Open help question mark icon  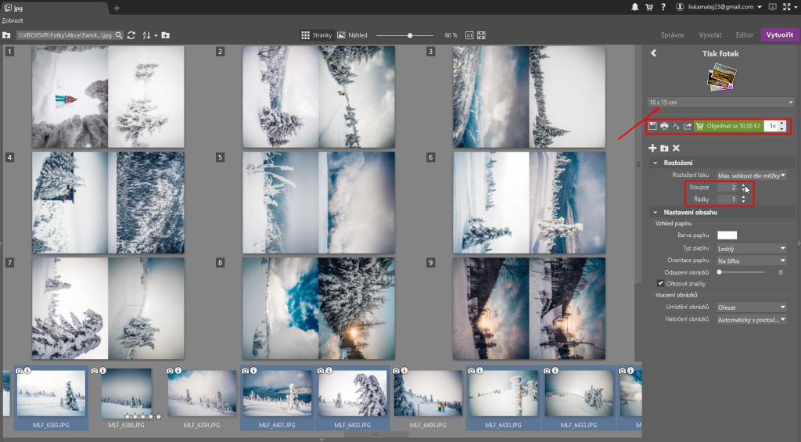[x=663, y=7]
